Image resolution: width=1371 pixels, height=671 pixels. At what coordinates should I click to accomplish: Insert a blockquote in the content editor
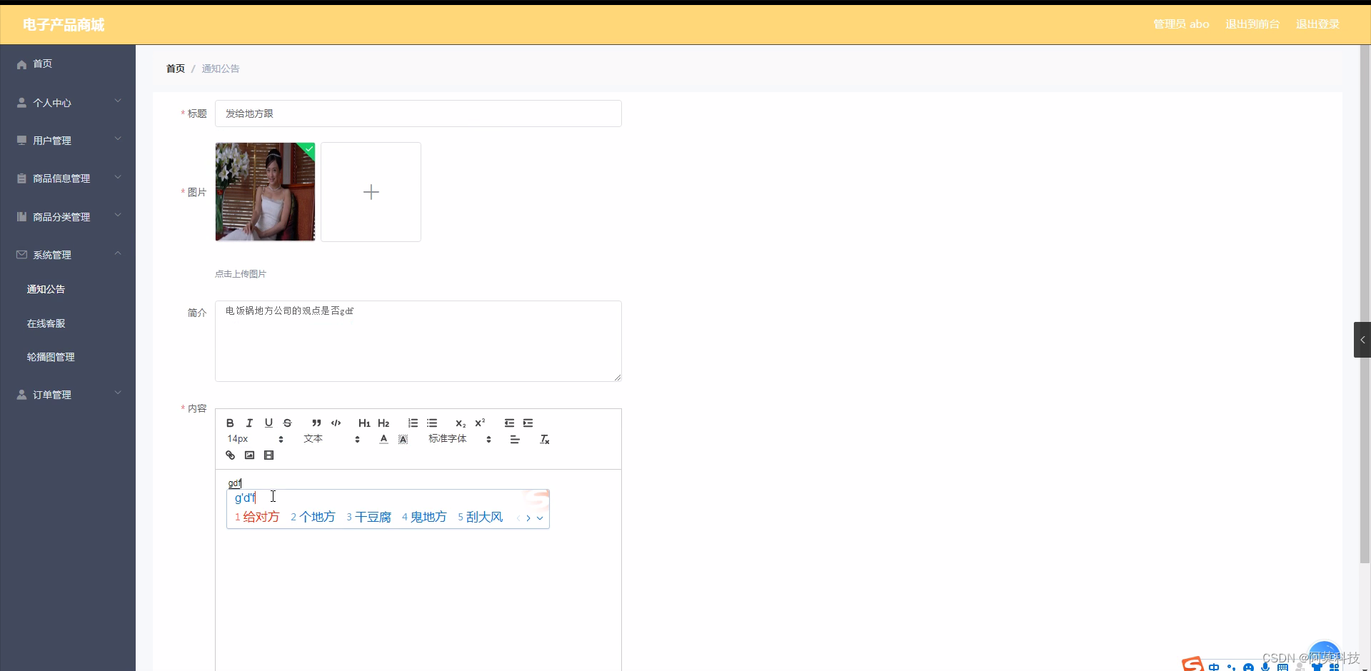tap(316, 423)
